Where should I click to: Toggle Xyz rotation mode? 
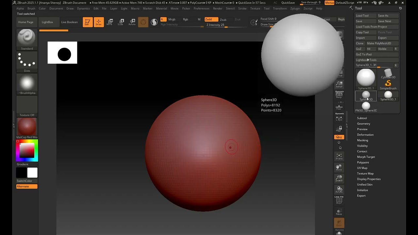[x=339, y=137]
